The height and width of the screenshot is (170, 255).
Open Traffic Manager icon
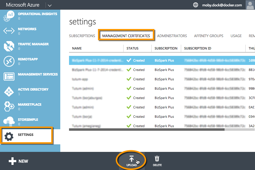click(x=9, y=46)
